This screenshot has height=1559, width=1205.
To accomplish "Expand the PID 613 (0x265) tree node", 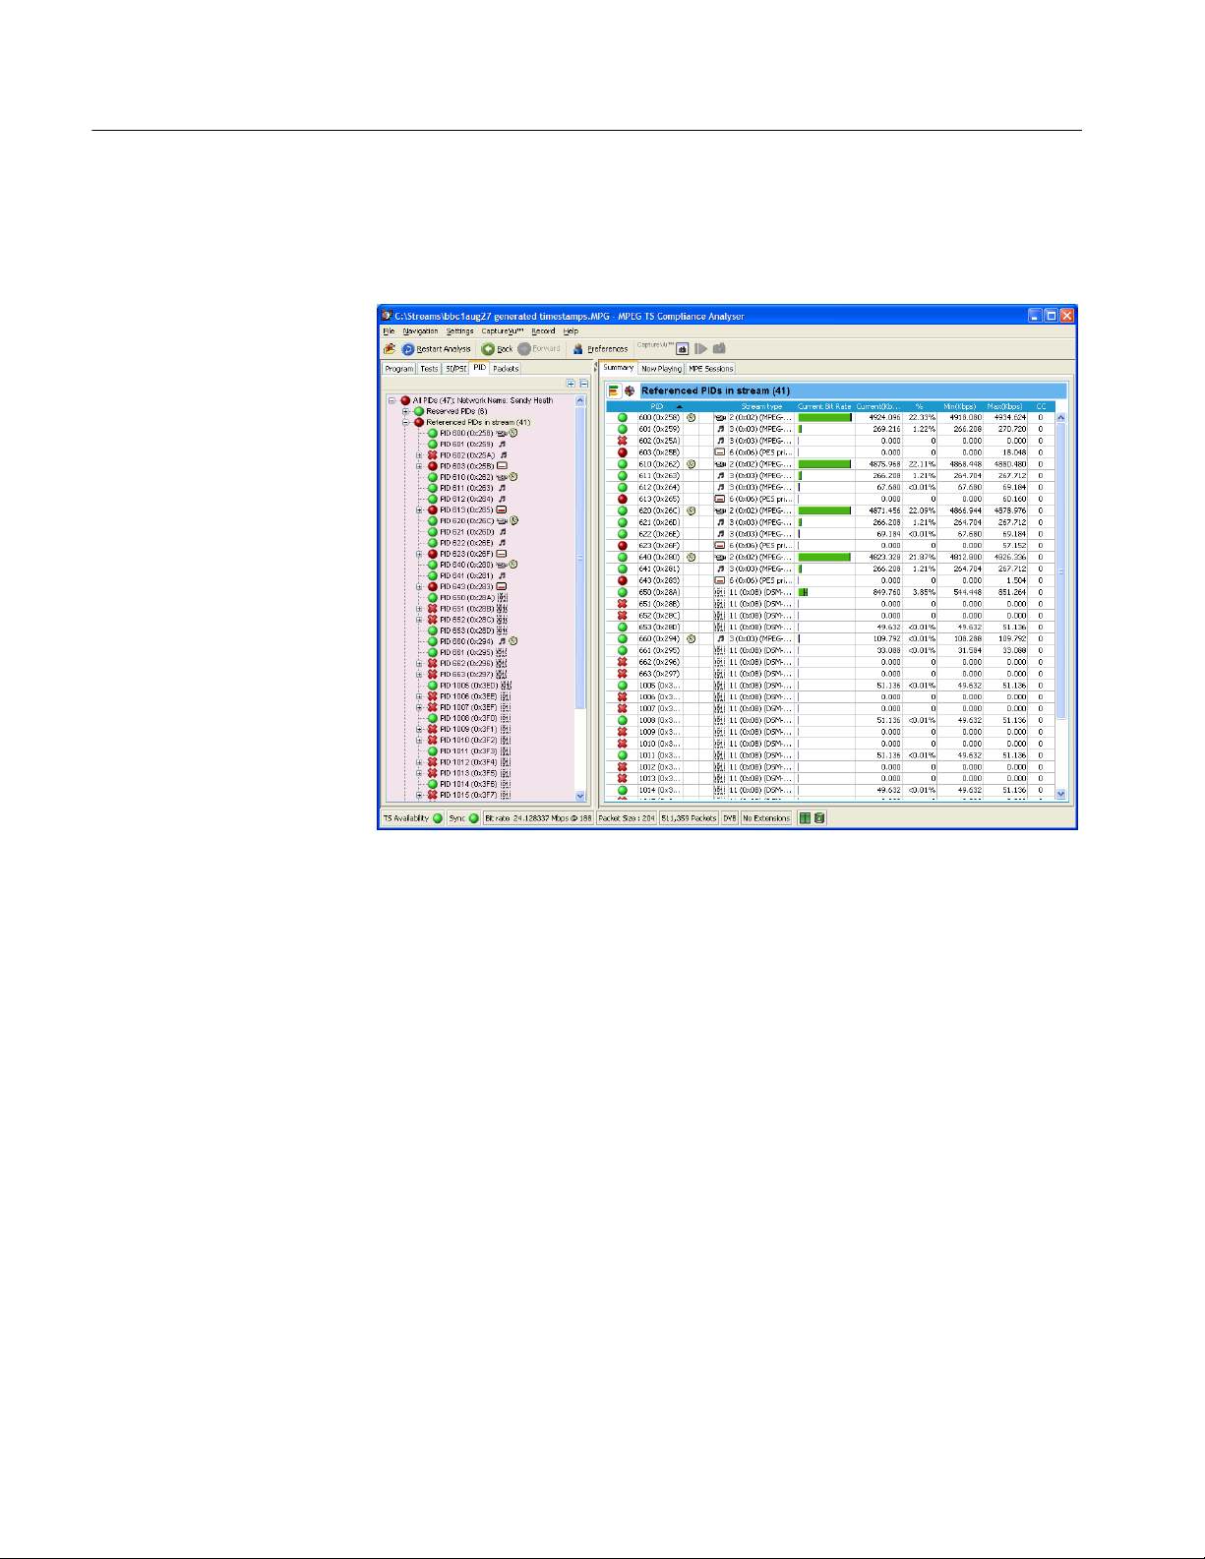I will [419, 510].
